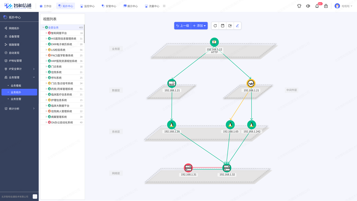
Task: Expand the IP安全审计 sidebar menu
Action: (19, 69)
